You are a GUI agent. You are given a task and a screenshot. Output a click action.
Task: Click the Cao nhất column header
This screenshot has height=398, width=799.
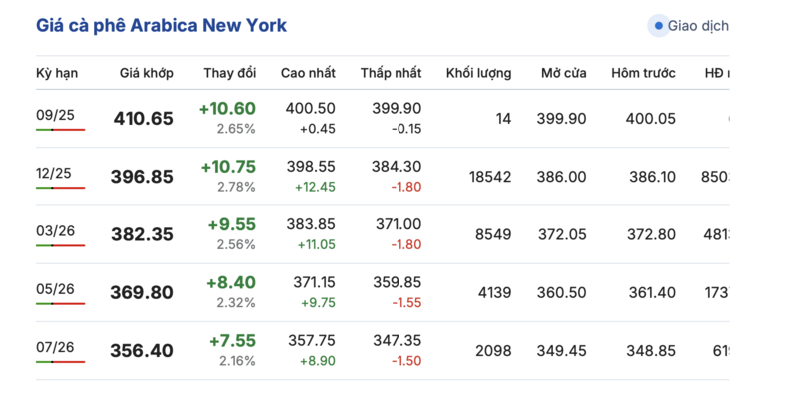click(308, 73)
